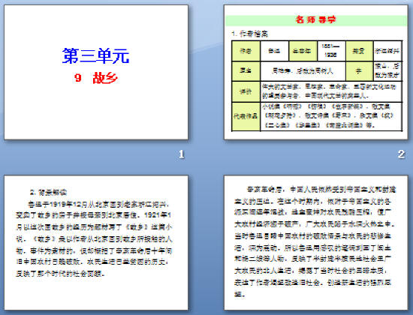Select the second slide with the author table
The width and height of the screenshot is (413, 315).
pos(316,72)
